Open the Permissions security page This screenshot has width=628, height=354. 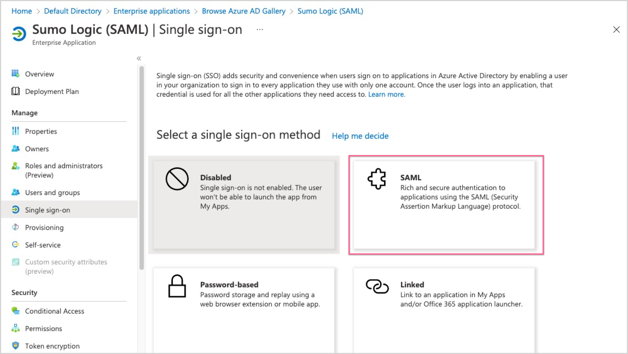click(44, 328)
